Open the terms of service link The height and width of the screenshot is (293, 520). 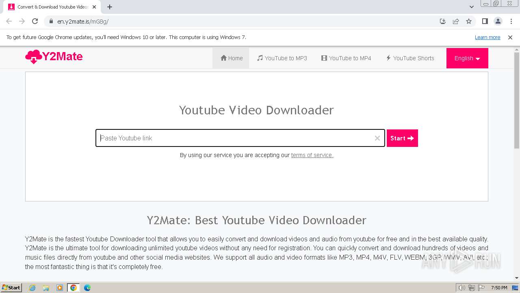coord(312,155)
